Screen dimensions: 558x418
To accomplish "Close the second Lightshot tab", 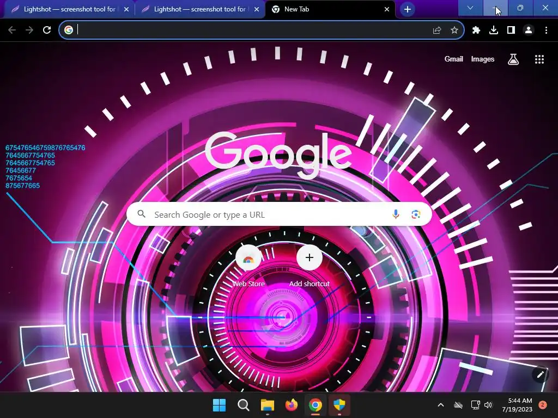I will coord(257,9).
